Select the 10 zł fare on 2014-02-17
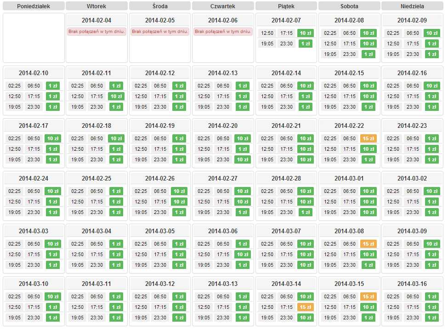The height and width of the screenshot is (329, 448). coord(53,138)
